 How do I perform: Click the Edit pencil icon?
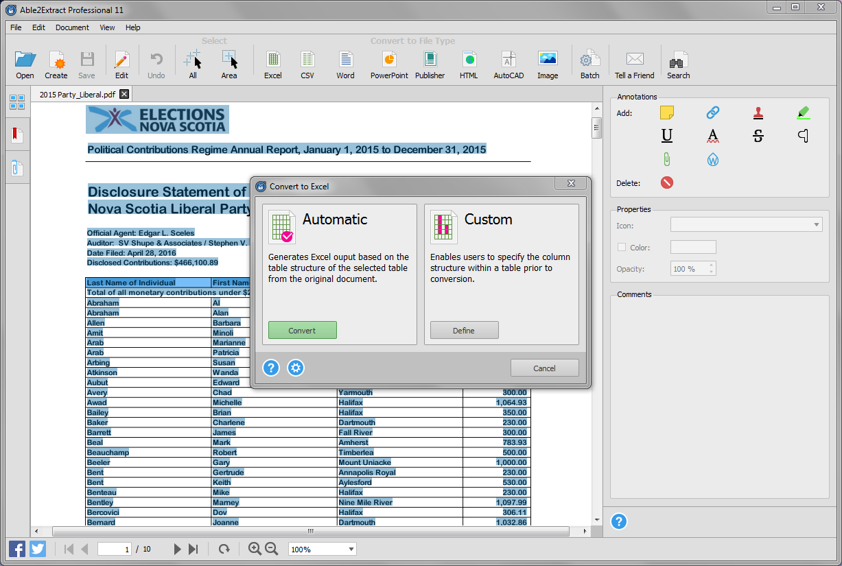pos(121,60)
